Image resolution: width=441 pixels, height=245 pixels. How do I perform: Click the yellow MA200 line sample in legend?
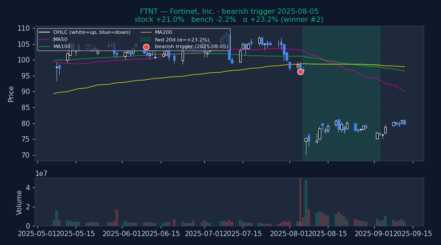point(146,33)
